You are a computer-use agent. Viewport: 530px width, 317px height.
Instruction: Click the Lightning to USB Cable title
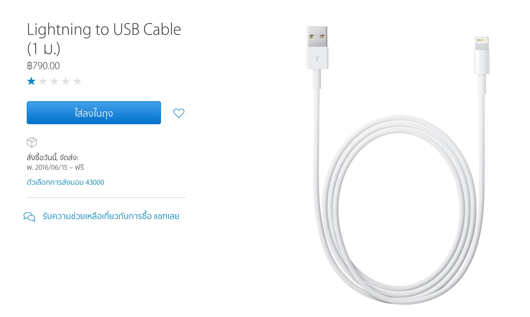104,29
